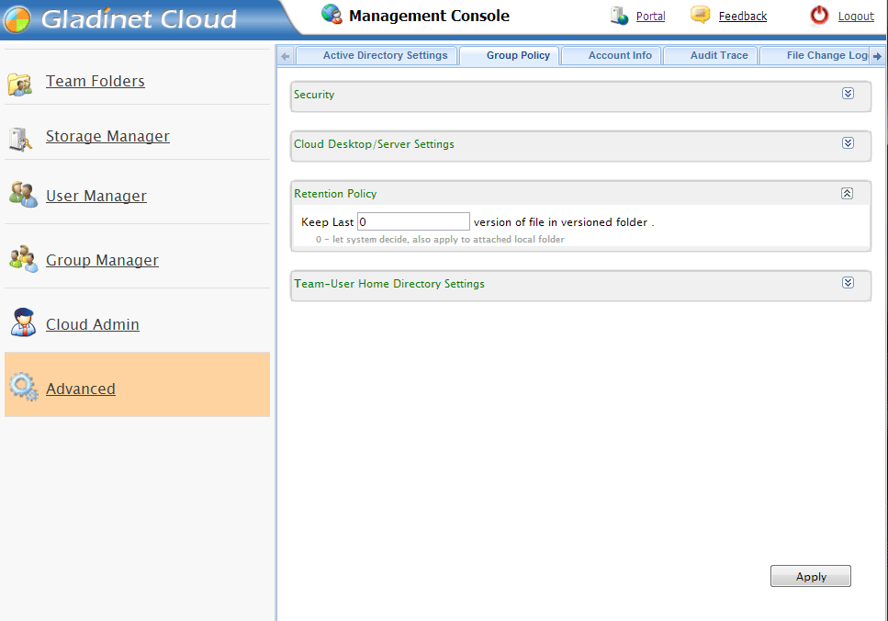Expand Cloud Desktop/Server Settings section
The image size is (888, 621).
(848, 143)
